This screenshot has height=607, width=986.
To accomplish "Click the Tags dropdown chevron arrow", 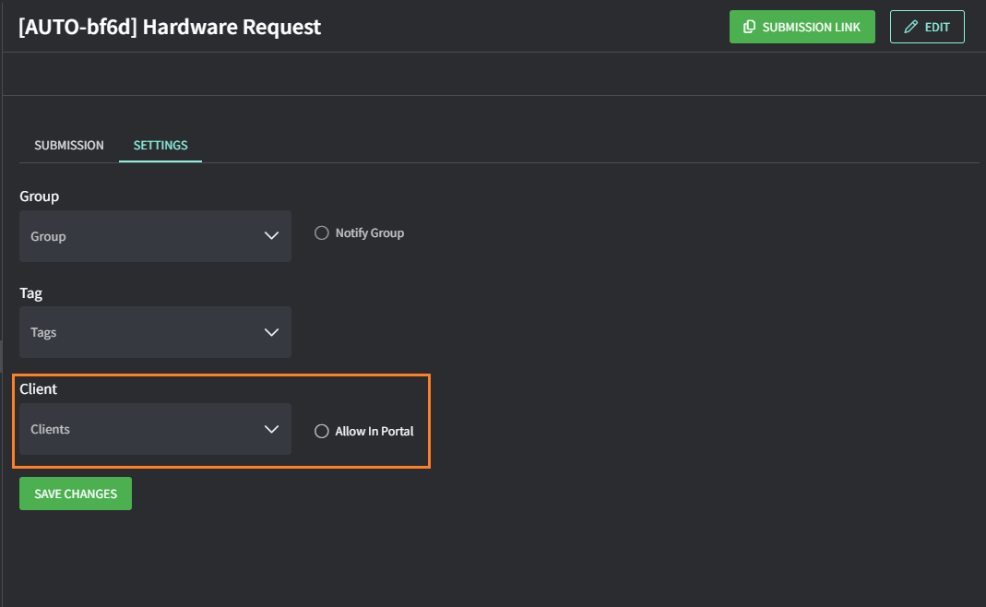I will click(271, 332).
